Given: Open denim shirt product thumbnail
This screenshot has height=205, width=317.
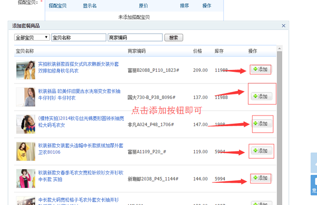Looking at the screenshot, I should click(x=25, y=97).
